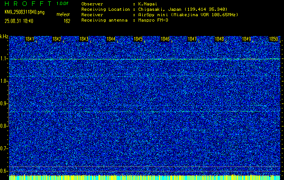Screen dimensions: 284x180
Task: Click the 1848 time marker
Action: [219, 39]
